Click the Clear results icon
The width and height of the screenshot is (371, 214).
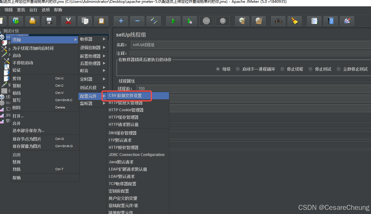click(242, 21)
